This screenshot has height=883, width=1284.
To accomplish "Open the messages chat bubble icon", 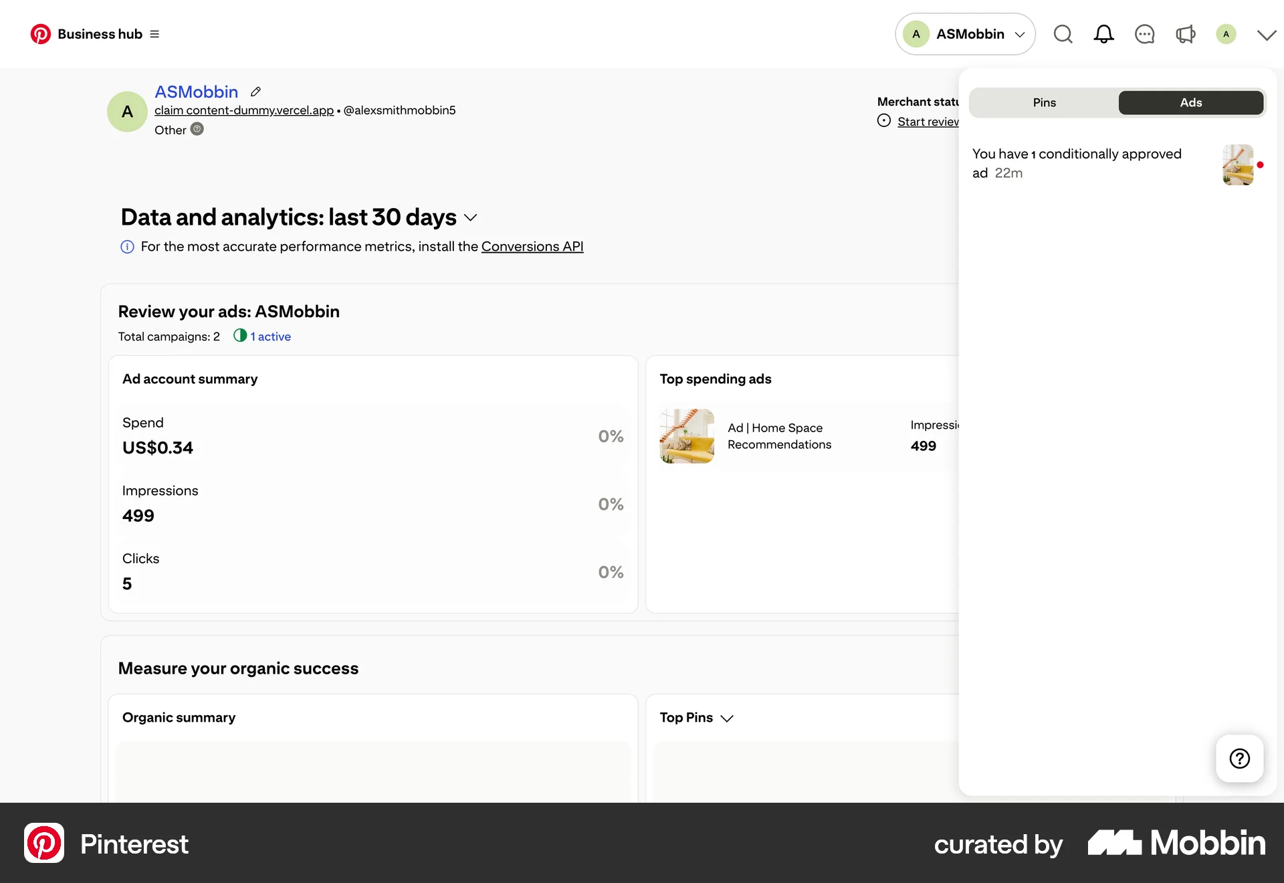I will pyautogui.click(x=1144, y=34).
